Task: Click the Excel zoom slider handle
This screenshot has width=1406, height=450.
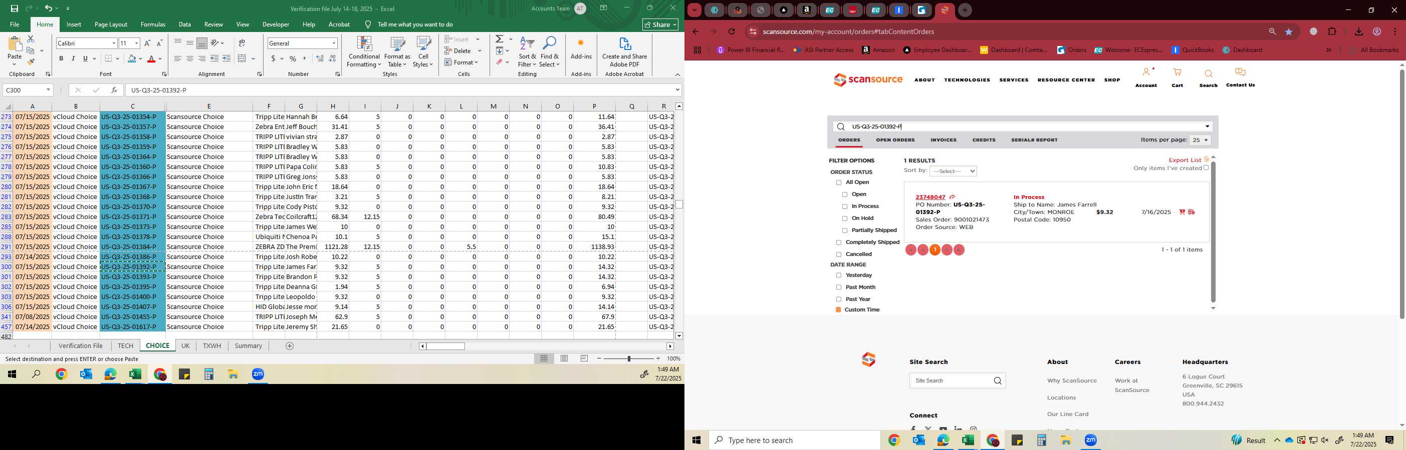Action: pyautogui.click(x=629, y=358)
